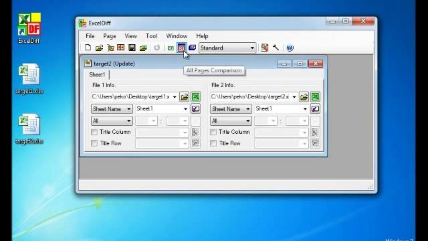Viewport: 428px width, 241px height.
Task: Open File 1 All range dropdown
Action: point(112,120)
